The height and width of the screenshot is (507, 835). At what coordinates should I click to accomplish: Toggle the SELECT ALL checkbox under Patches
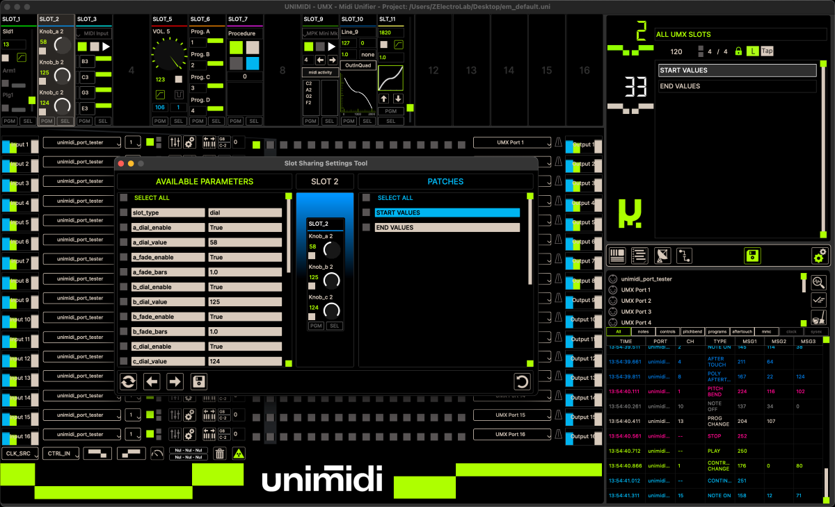tap(366, 198)
